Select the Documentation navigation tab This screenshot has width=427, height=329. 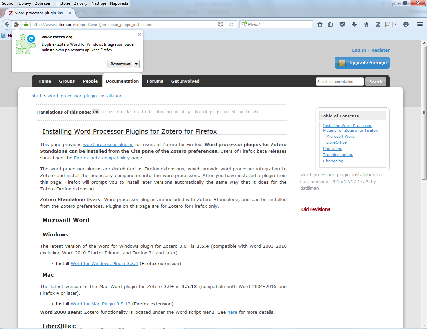pos(122,81)
